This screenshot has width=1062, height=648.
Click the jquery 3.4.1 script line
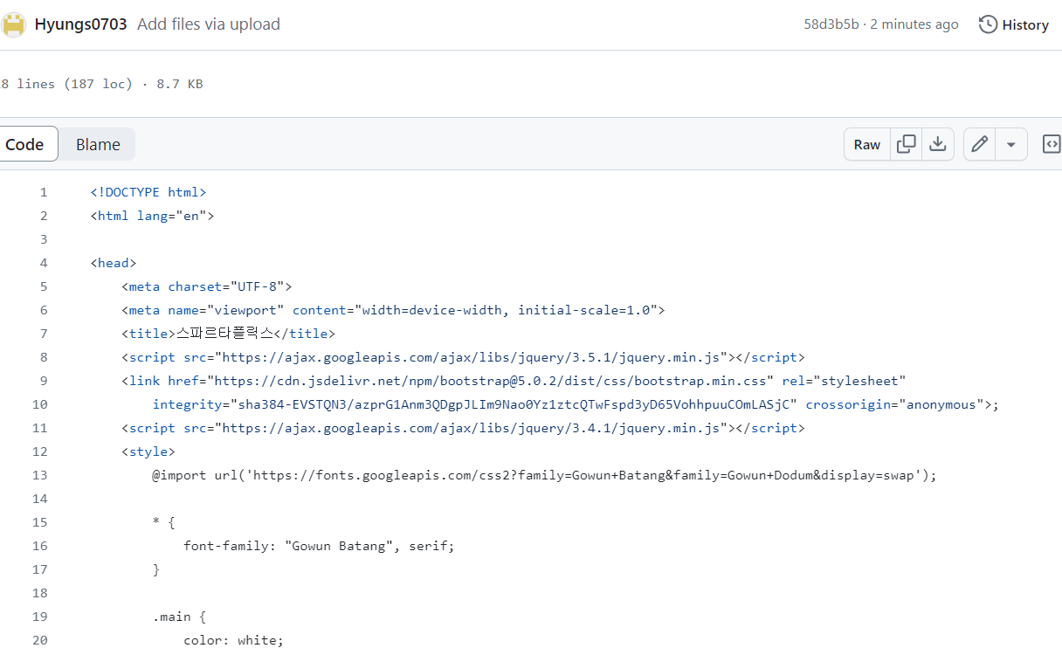click(x=463, y=428)
